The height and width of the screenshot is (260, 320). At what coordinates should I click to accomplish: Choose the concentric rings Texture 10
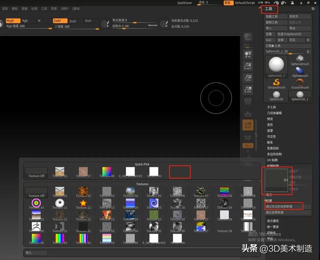tap(35, 204)
